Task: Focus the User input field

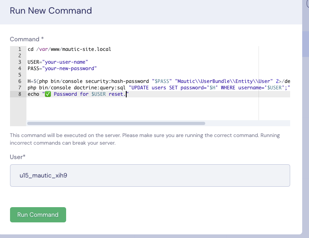Action: pyautogui.click(x=150, y=175)
